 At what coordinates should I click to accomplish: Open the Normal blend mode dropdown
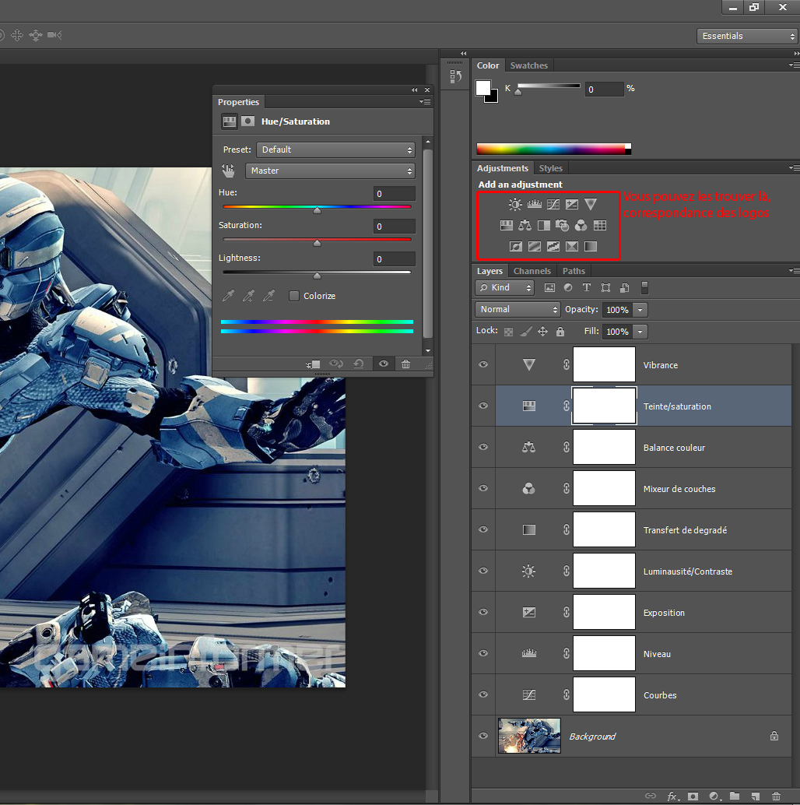pyautogui.click(x=518, y=309)
